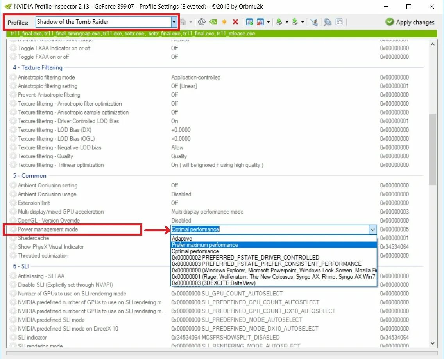Screen dimensions: 444x359
Task: Click inside the Shadow of the Tomb Raider profile field
Action: (x=103, y=22)
